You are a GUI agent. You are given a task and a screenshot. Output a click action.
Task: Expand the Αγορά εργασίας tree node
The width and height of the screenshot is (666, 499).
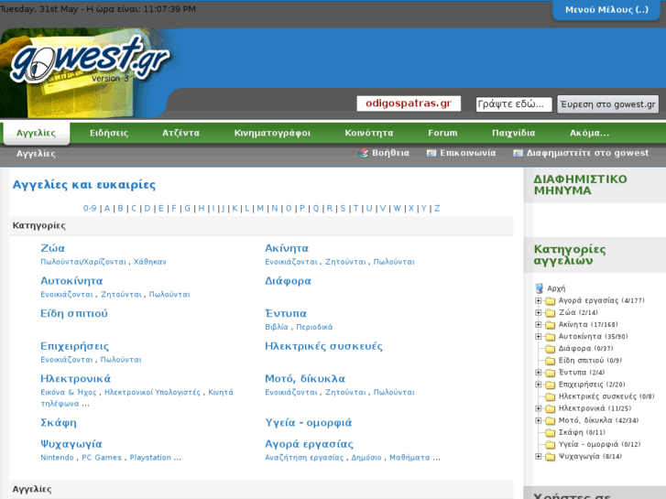tap(538, 300)
